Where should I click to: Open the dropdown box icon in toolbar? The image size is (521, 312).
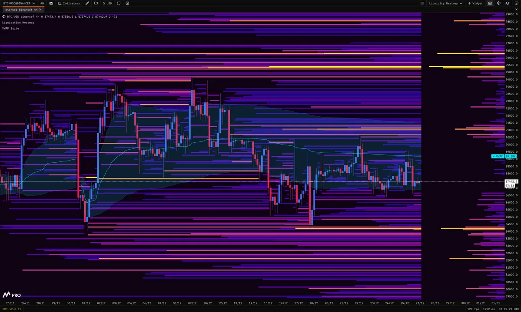pyautogui.click(x=127, y=3)
